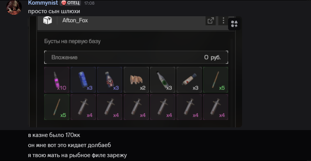Click the white package box icon
311x161 pixels.
[x=47, y=21]
